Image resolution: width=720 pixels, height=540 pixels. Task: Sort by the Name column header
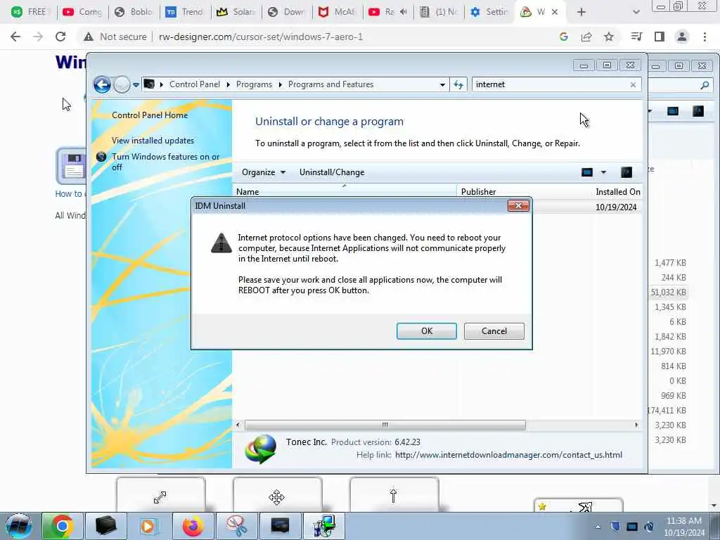[345, 191]
